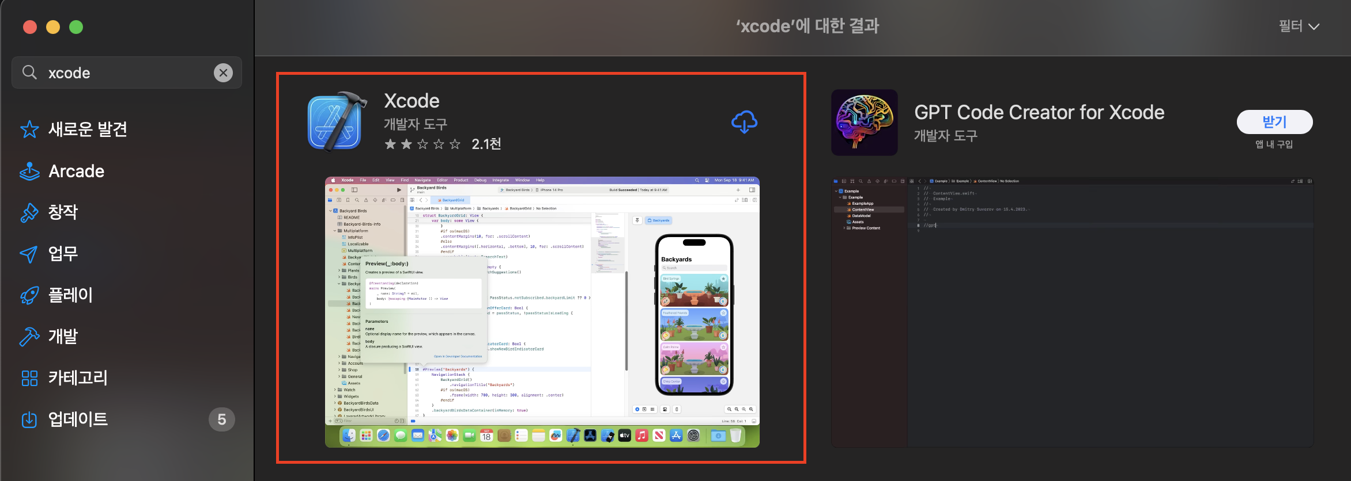
Task: Open the Xcode screenshot preview
Action: click(542, 312)
